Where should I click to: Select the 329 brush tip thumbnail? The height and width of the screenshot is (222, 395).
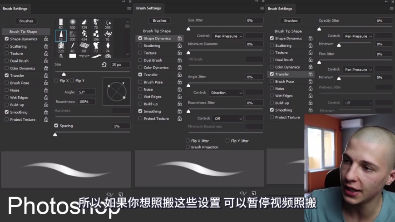point(84,24)
